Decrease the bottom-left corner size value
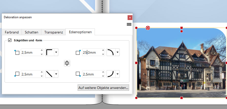The width and height of the screenshot is (227, 109). [42, 76]
